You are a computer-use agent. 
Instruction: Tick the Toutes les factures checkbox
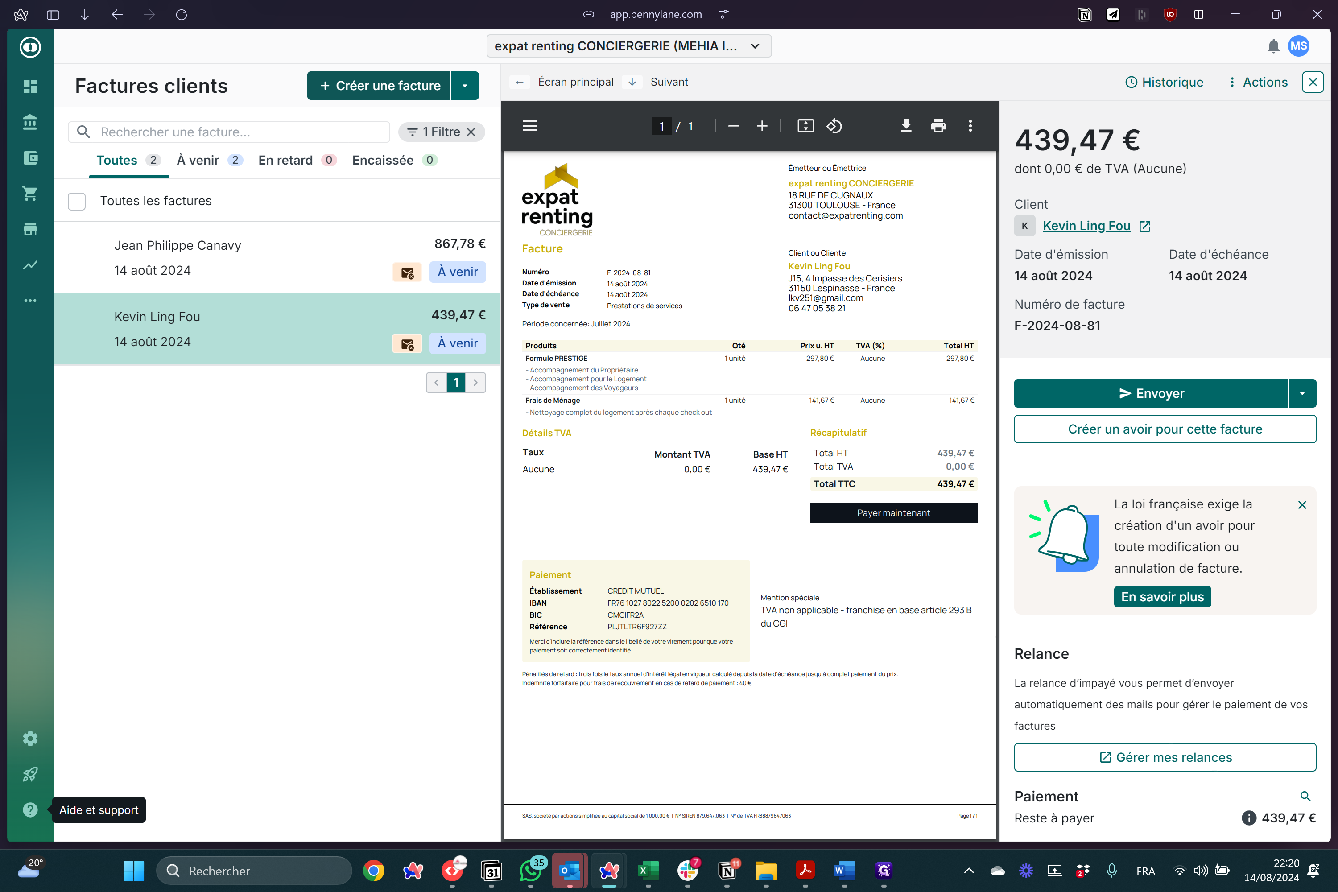point(77,202)
